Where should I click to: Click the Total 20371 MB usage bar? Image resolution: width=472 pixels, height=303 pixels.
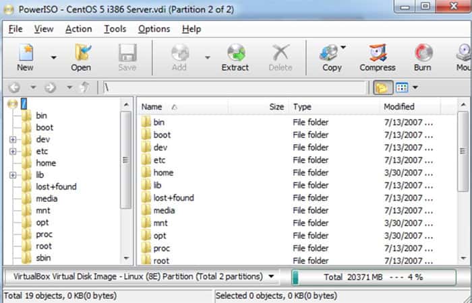point(374,277)
